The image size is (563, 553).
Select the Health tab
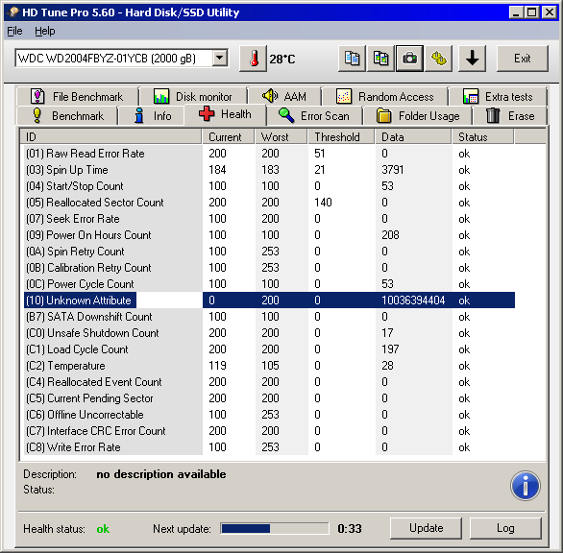[225, 114]
